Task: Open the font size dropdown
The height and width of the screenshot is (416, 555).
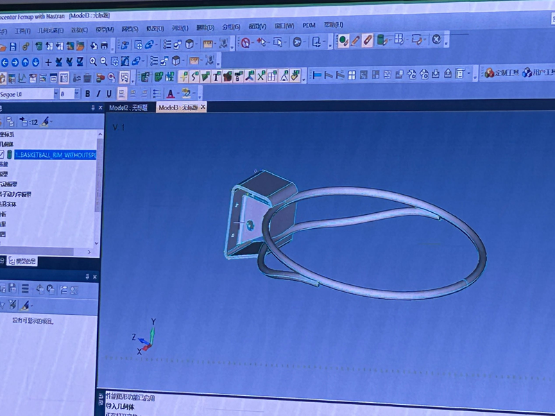Action: click(76, 94)
